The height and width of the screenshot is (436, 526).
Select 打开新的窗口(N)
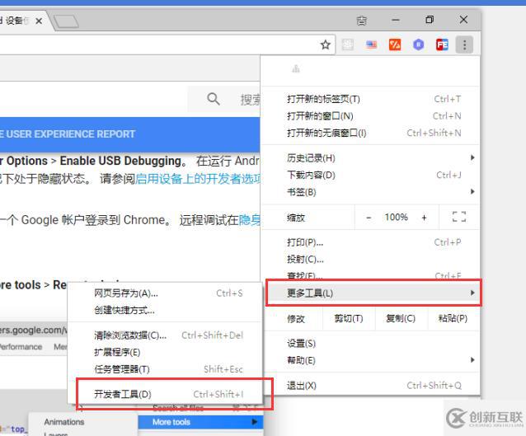370,116
